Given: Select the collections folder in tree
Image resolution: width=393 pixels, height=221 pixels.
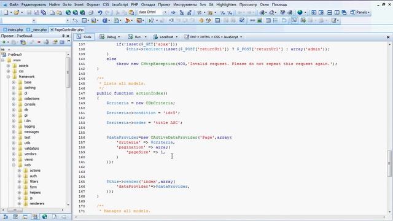Looking at the screenshot, I should (x=32, y=99).
